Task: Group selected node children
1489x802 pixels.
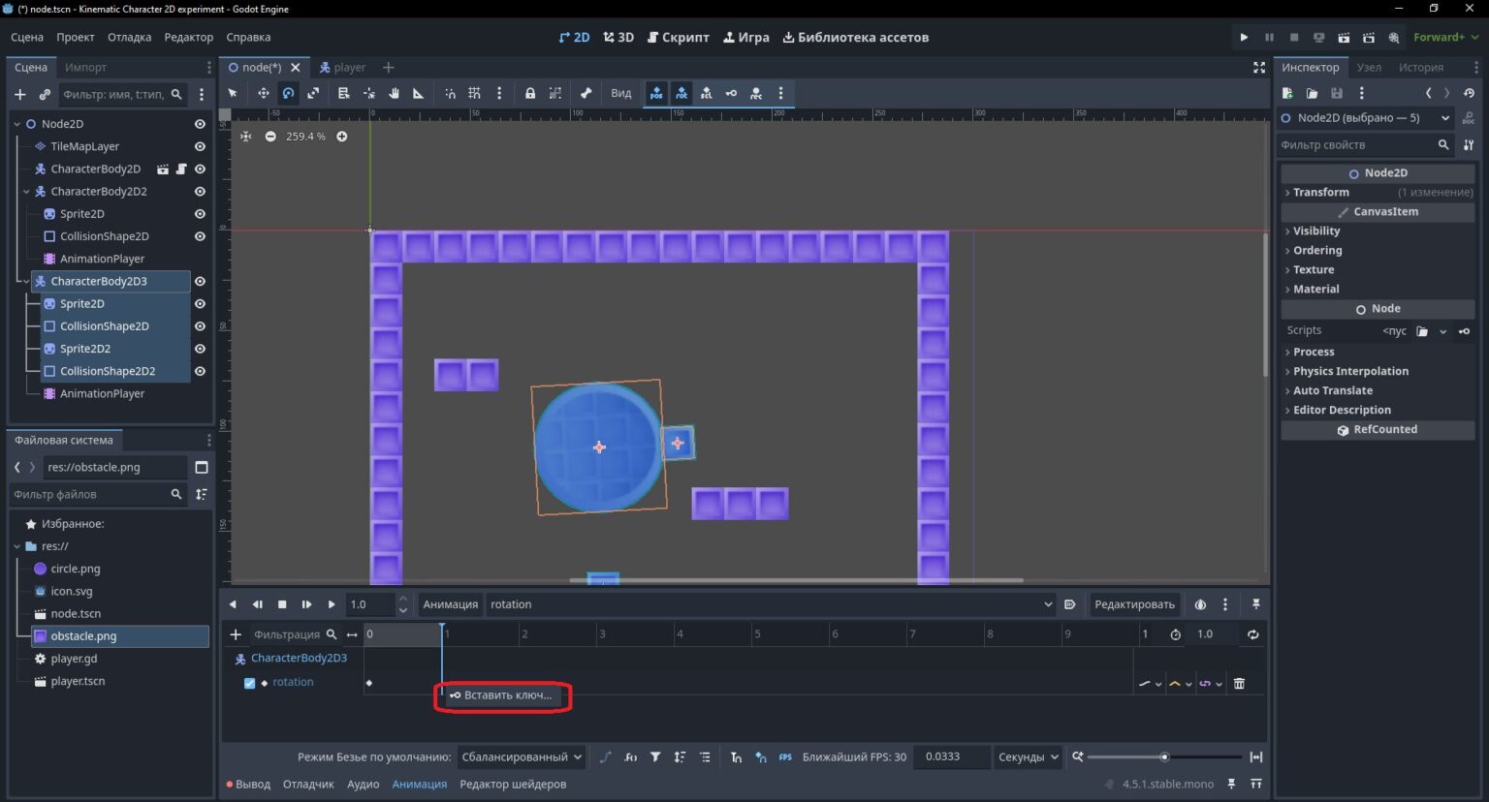Action: coord(555,93)
